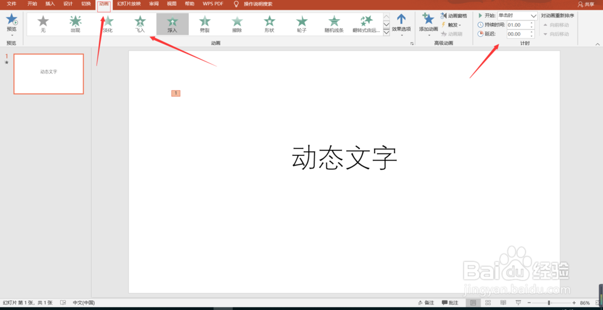603x310 pixels.
Task: Apply the 出现 appear animation
Action: tap(75, 24)
